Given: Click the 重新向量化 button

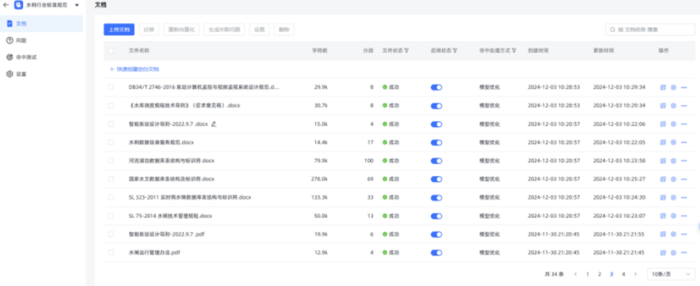Looking at the screenshot, I should tap(182, 29).
